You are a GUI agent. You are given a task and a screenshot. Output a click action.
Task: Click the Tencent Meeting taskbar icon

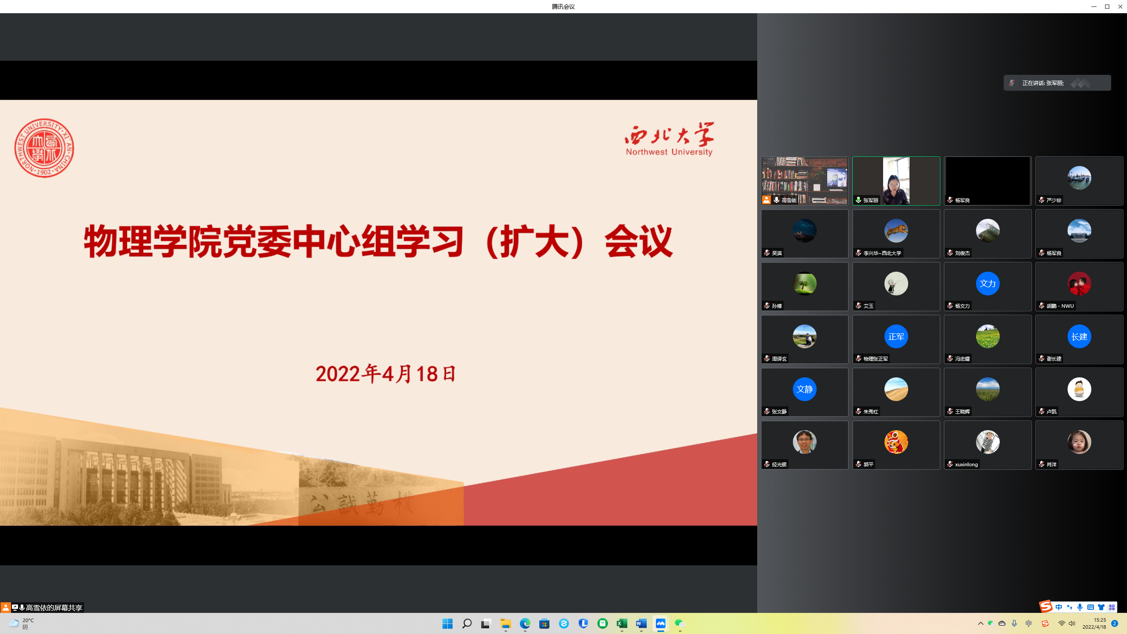(x=660, y=623)
